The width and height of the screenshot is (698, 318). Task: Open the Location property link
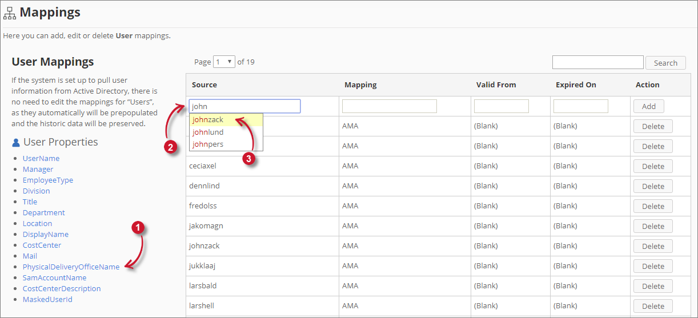[x=37, y=223]
